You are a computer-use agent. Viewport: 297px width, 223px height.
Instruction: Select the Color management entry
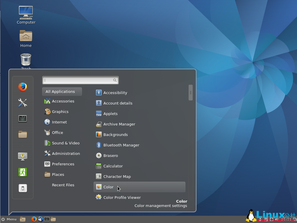(x=108, y=187)
